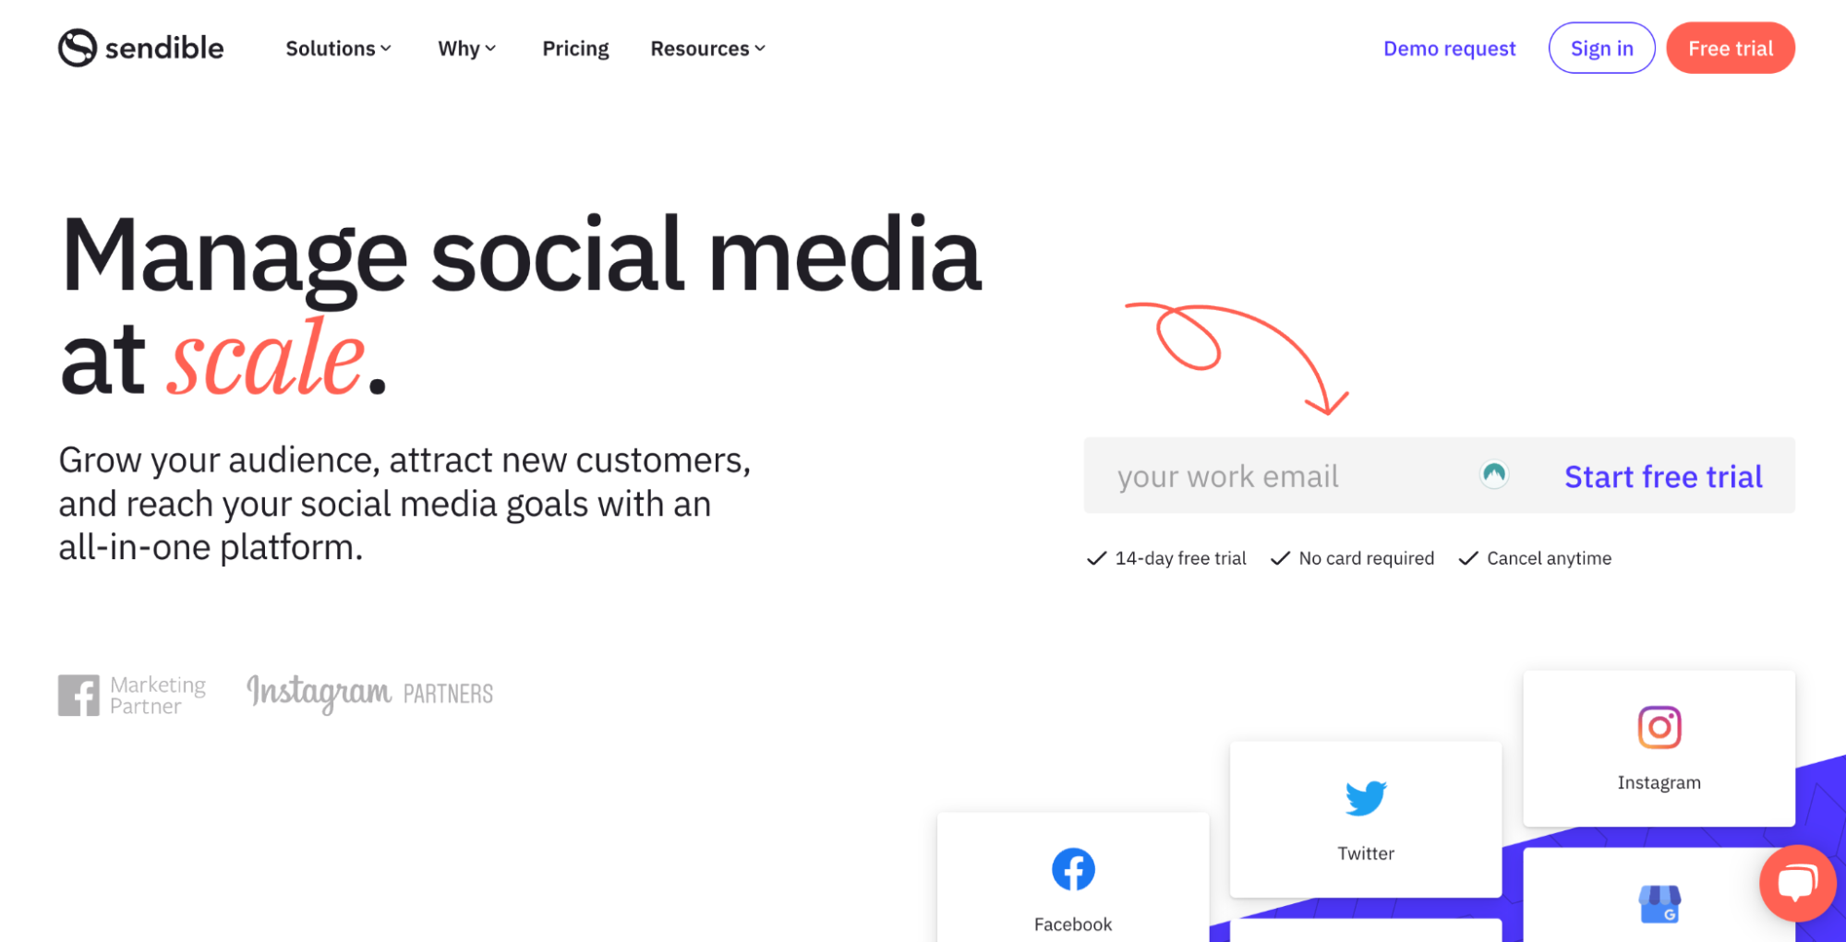This screenshot has height=942, width=1846.
Task: Click the Instagram Partners logo
Action: 369,693
